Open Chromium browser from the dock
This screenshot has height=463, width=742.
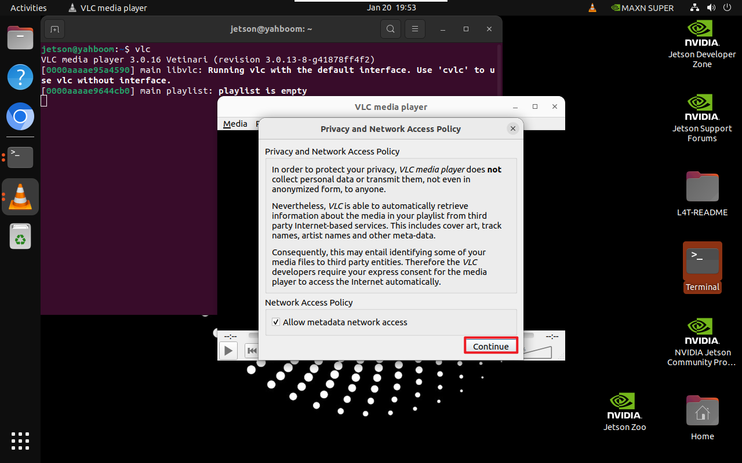20,117
